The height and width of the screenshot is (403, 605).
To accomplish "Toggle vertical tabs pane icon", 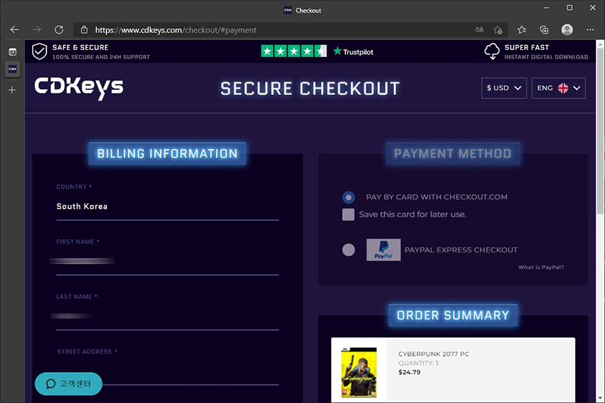I will point(13,51).
